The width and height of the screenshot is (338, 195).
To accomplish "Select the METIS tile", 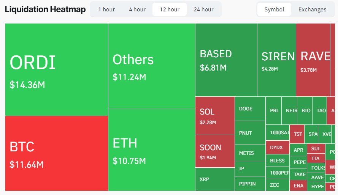I will (x=250, y=153).
